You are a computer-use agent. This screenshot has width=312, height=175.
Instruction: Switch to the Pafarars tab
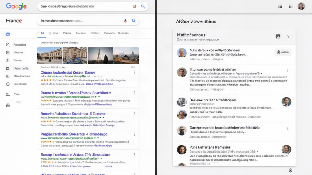tap(110, 33)
